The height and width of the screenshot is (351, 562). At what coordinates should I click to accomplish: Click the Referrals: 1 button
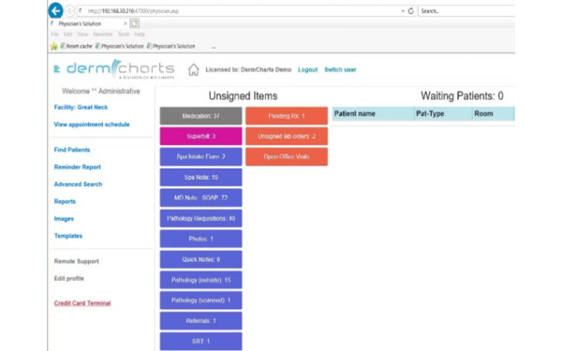coord(200,321)
